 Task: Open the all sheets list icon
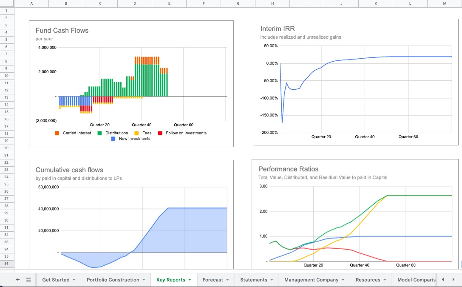tap(28, 279)
